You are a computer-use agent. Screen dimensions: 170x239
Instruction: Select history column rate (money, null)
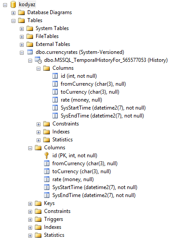[81, 100]
